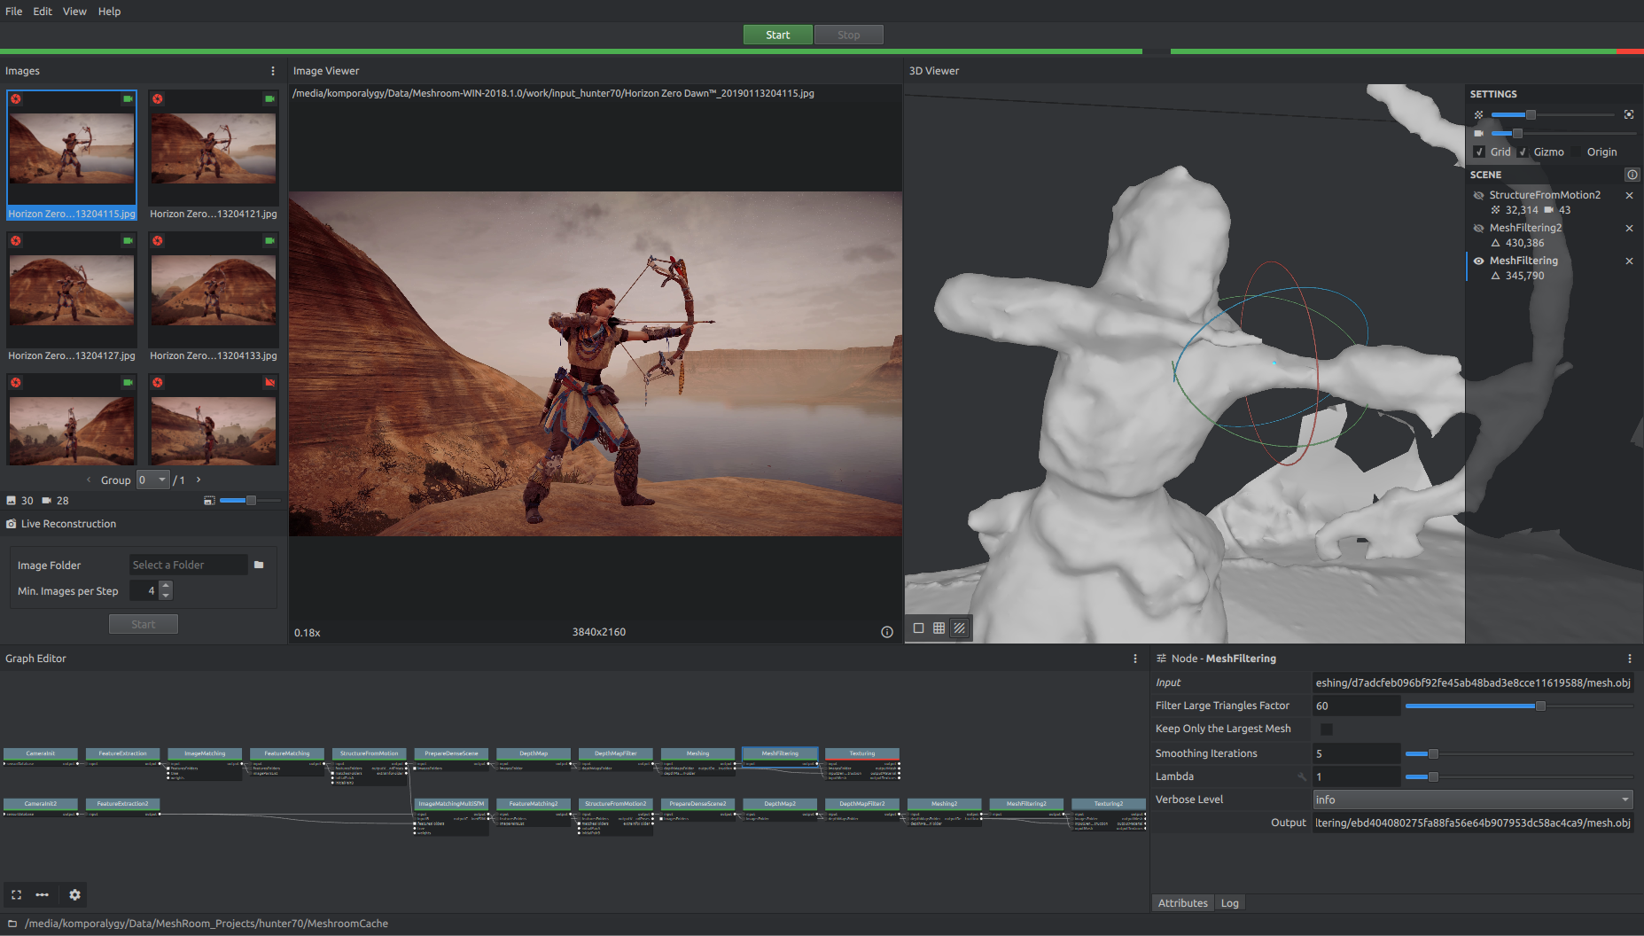This screenshot has height=936, width=1644.
Task: Open the Help menu
Action: pyautogui.click(x=109, y=12)
